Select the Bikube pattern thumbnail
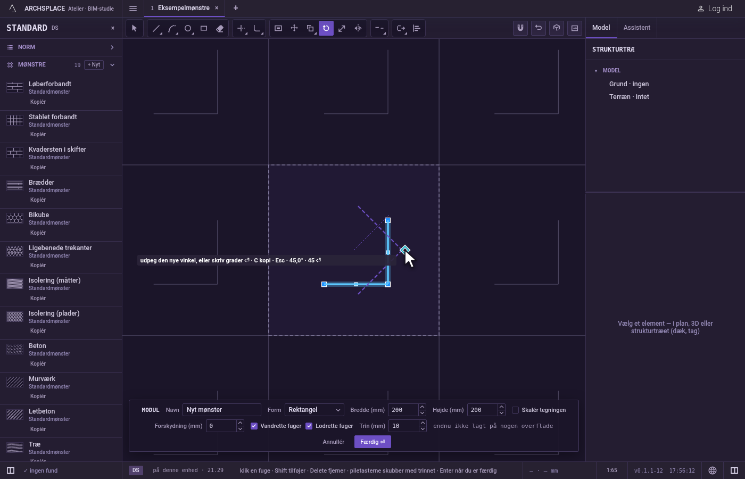 click(x=15, y=218)
